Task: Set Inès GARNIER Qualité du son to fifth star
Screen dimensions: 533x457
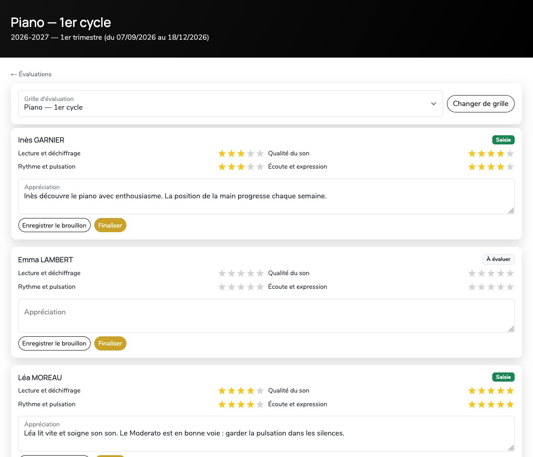Action: 510,154
